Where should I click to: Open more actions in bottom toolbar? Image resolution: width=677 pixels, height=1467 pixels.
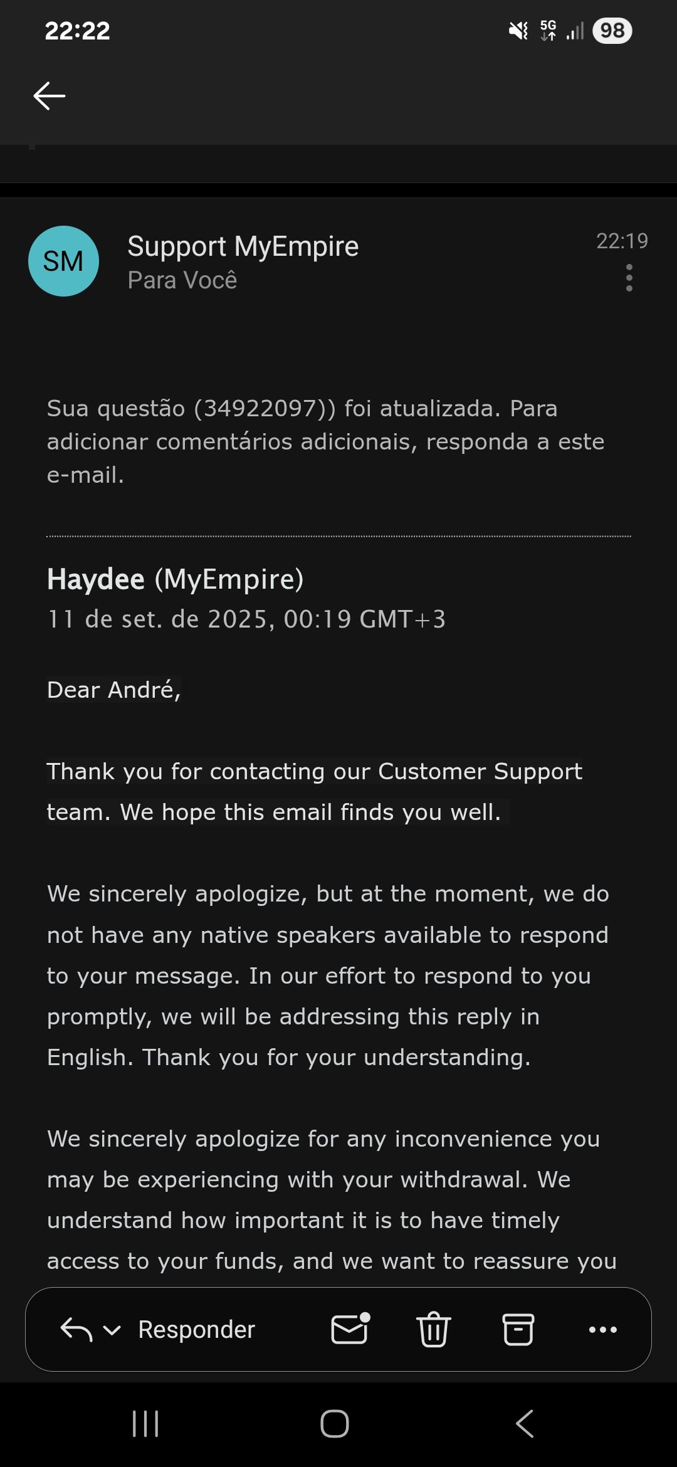[x=603, y=1329]
